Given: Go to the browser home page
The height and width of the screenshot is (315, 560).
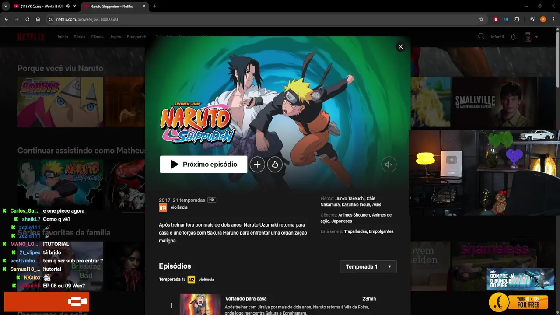Looking at the screenshot, I should coord(38,19).
